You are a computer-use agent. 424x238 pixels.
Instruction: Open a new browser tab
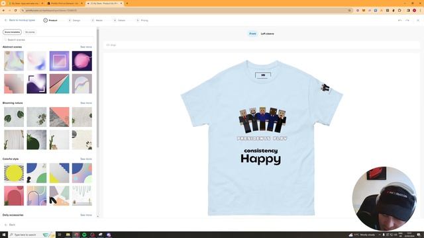[x=127, y=3]
